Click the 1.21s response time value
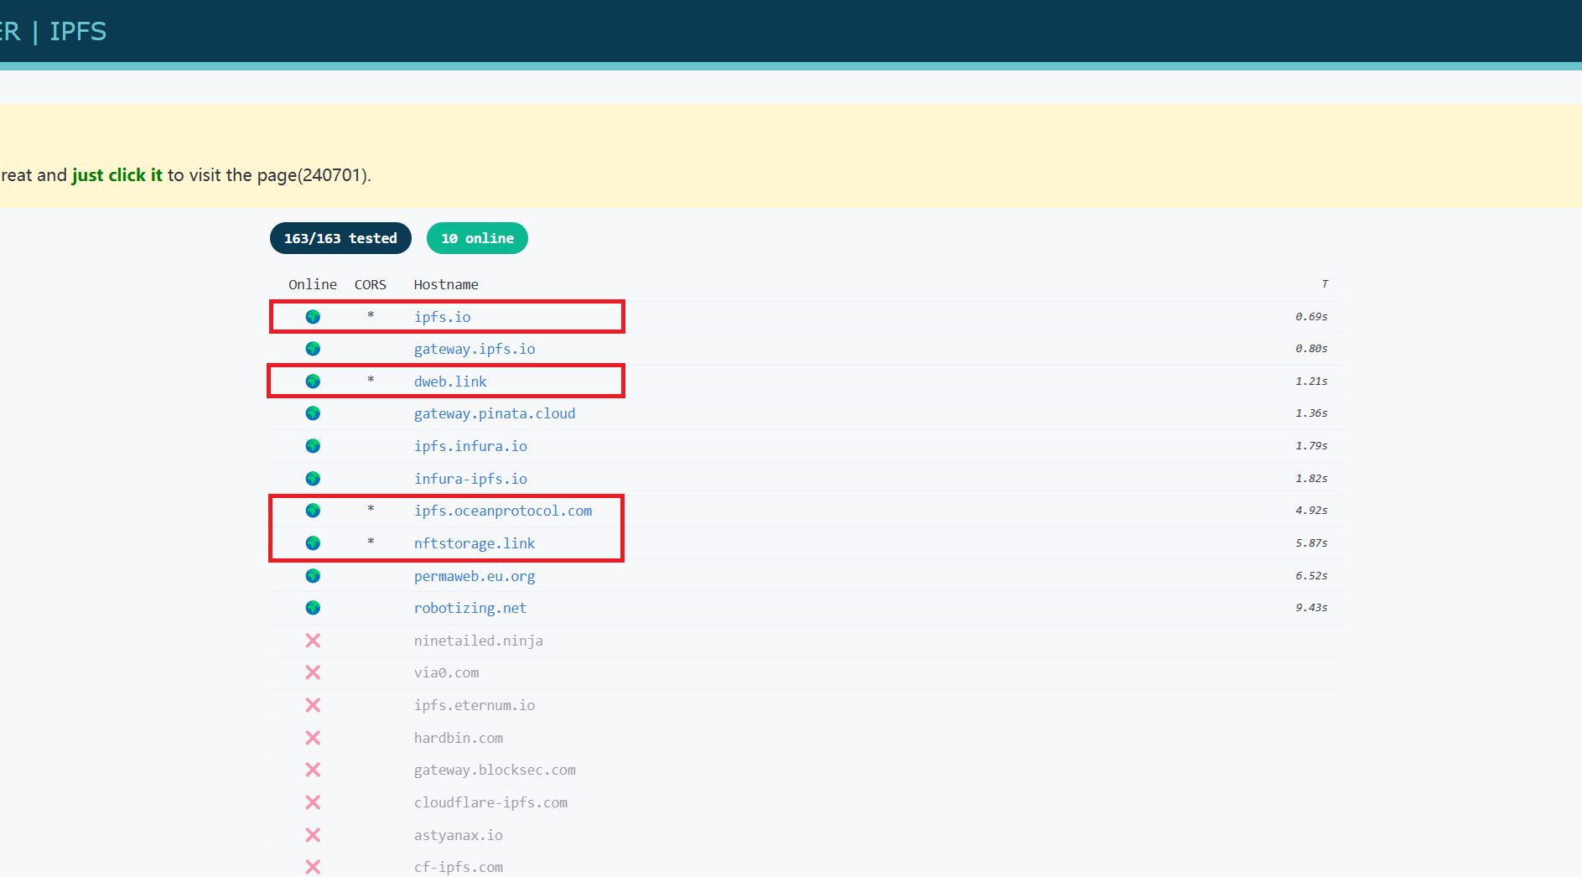The width and height of the screenshot is (1582, 877). pyautogui.click(x=1311, y=381)
